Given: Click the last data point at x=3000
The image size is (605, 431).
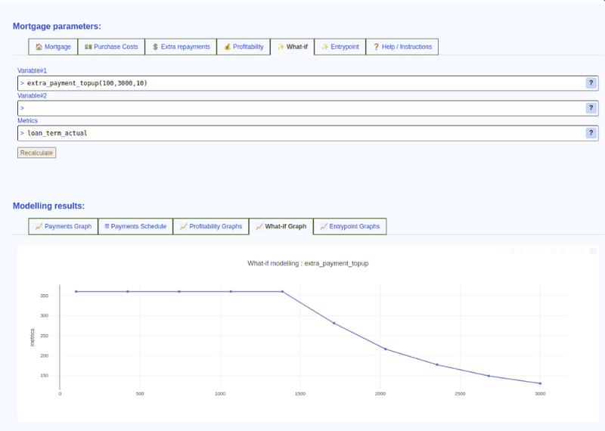Looking at the screenshot, I should pyautogui.click(x=540, y=383).
